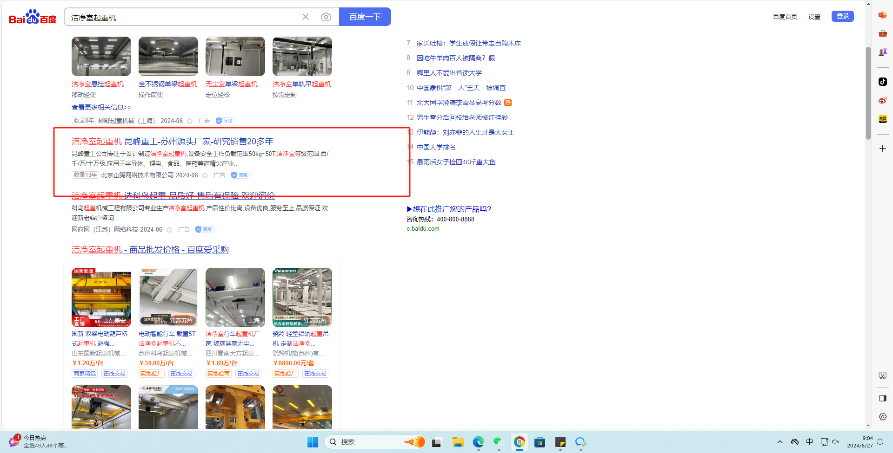The image size is (893, 453).
Task: Open the 洁净室单轨吊起重机 thumbnail image
Action: tap(302, 57)
